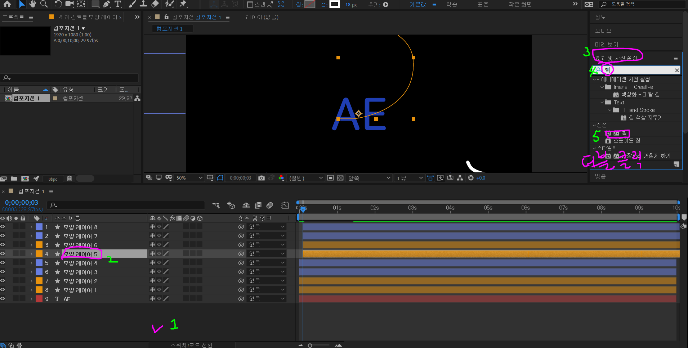The height and width of the screenshot is (348, 688).
Task: Hide layer 모양 레이어 2
Action: click(3, 281)
